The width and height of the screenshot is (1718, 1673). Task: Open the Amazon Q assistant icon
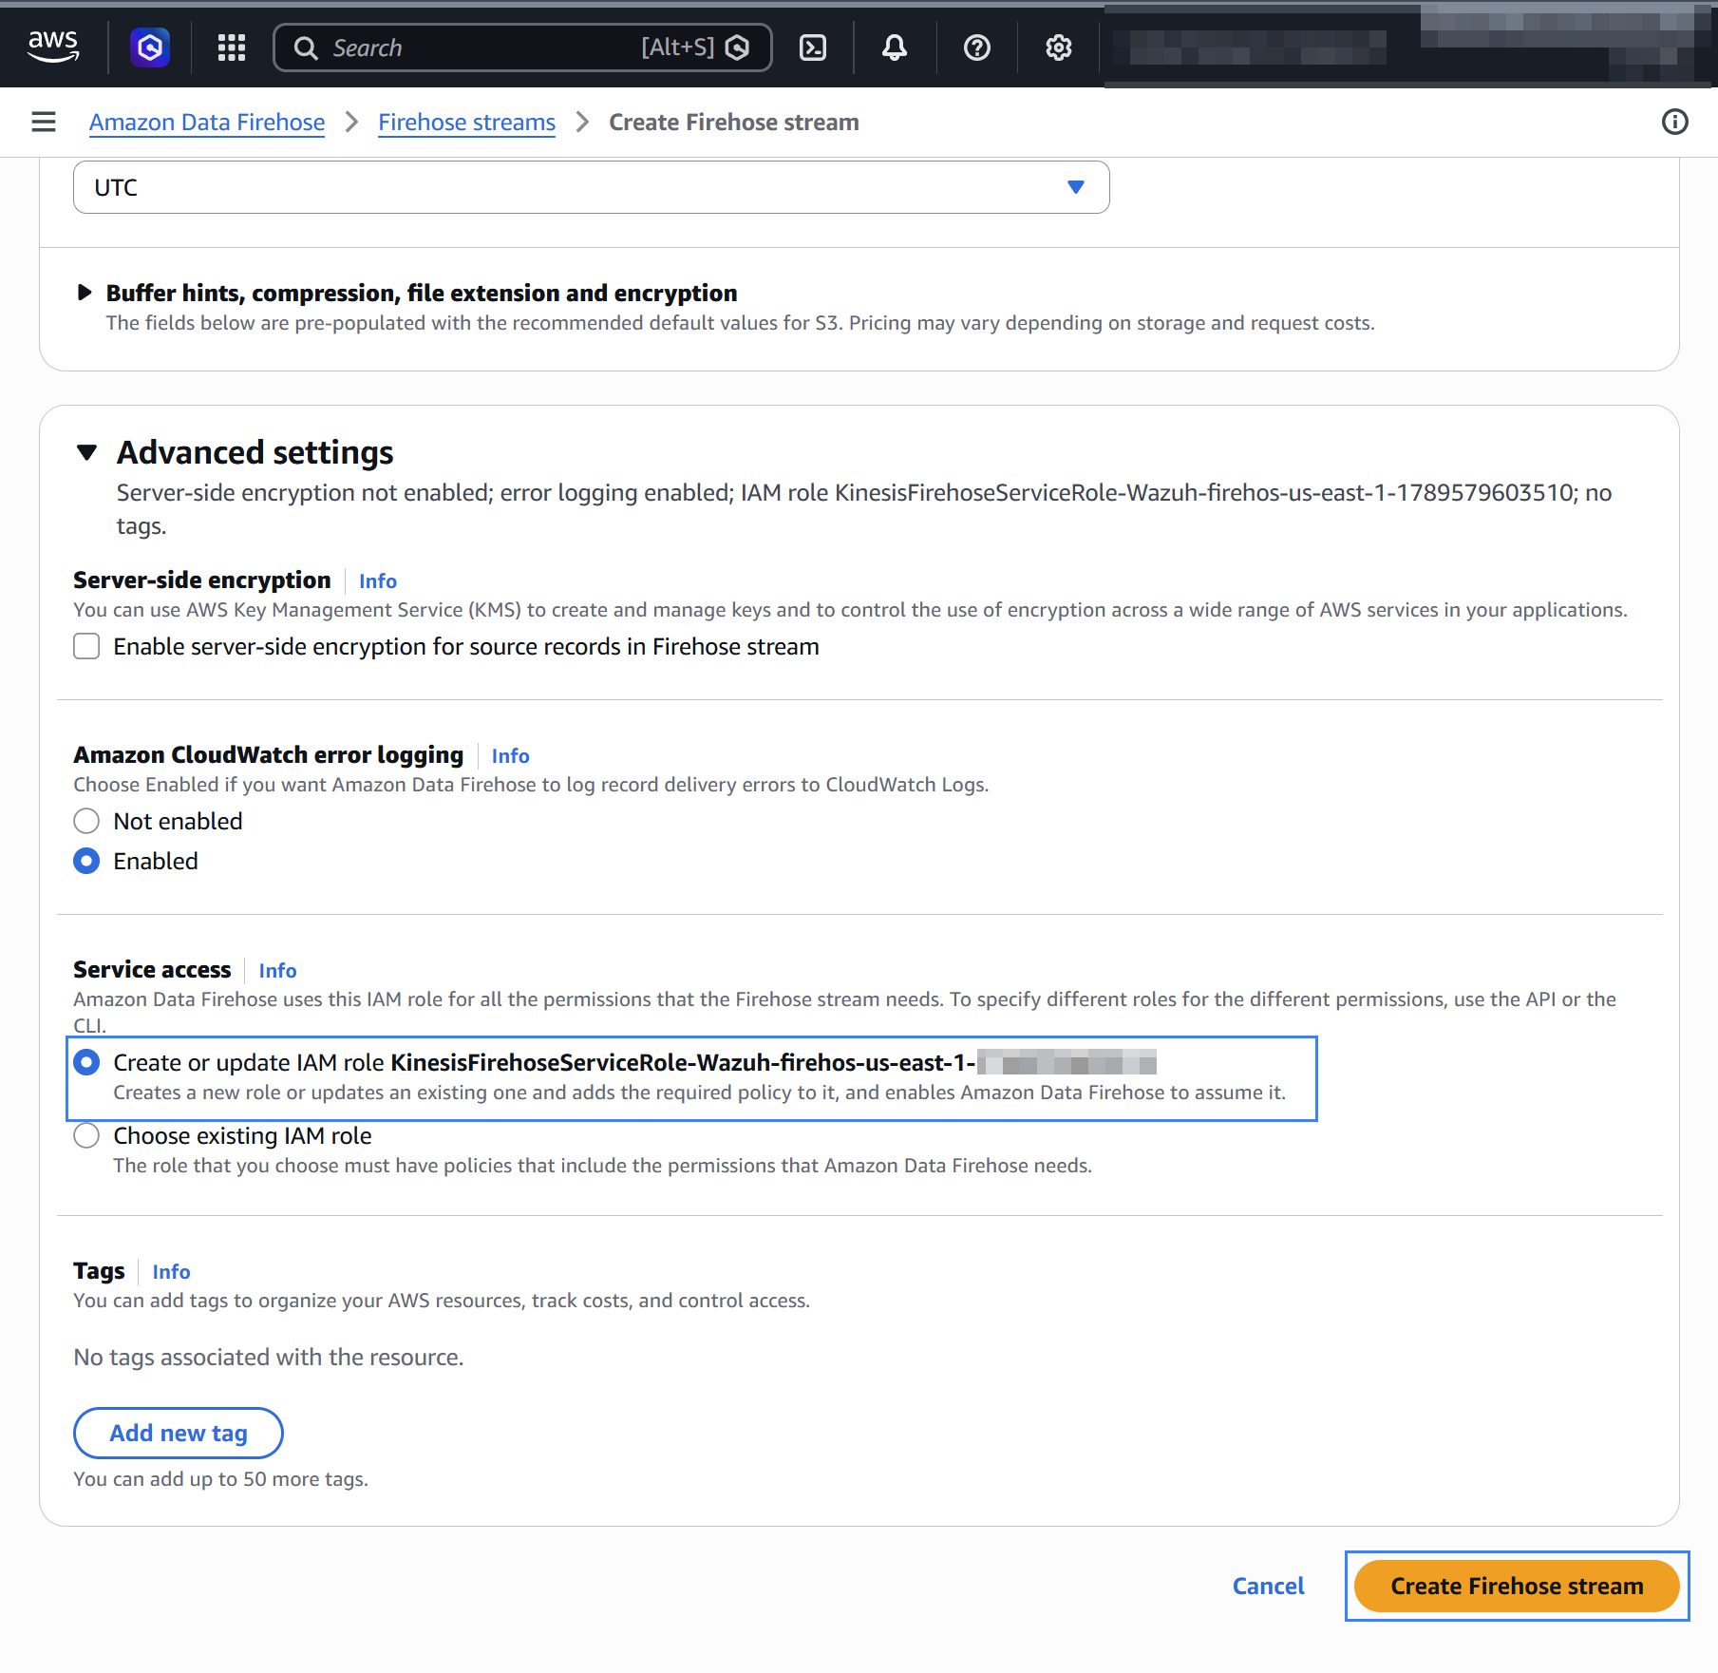(x=150, y=47)
